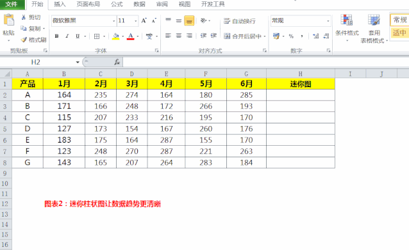The image size is (409, 250).
Task: Apply yellow fill color bucket
Action: pos(116,36)
